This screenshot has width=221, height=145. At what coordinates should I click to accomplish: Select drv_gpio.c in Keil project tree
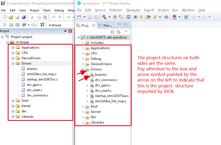pos(34,85)
